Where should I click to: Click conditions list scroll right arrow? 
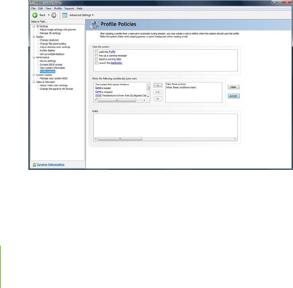click(x=144, y=100)
